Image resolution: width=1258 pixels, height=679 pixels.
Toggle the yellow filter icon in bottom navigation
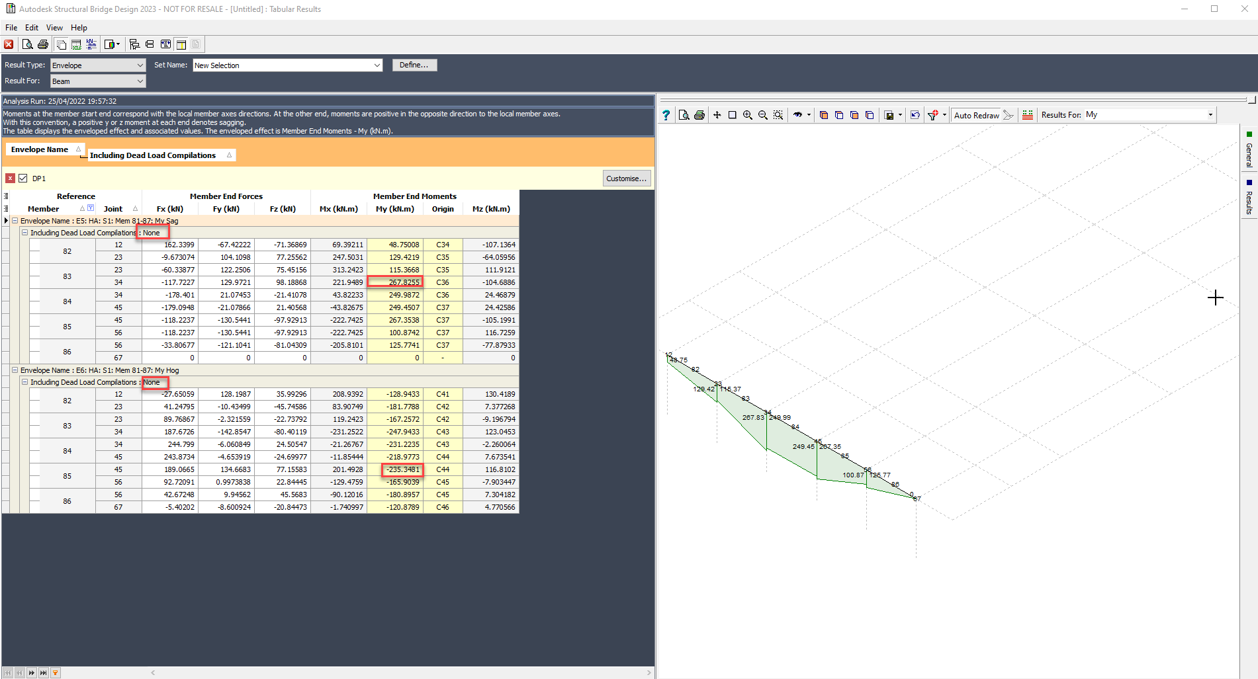(55, 672)
